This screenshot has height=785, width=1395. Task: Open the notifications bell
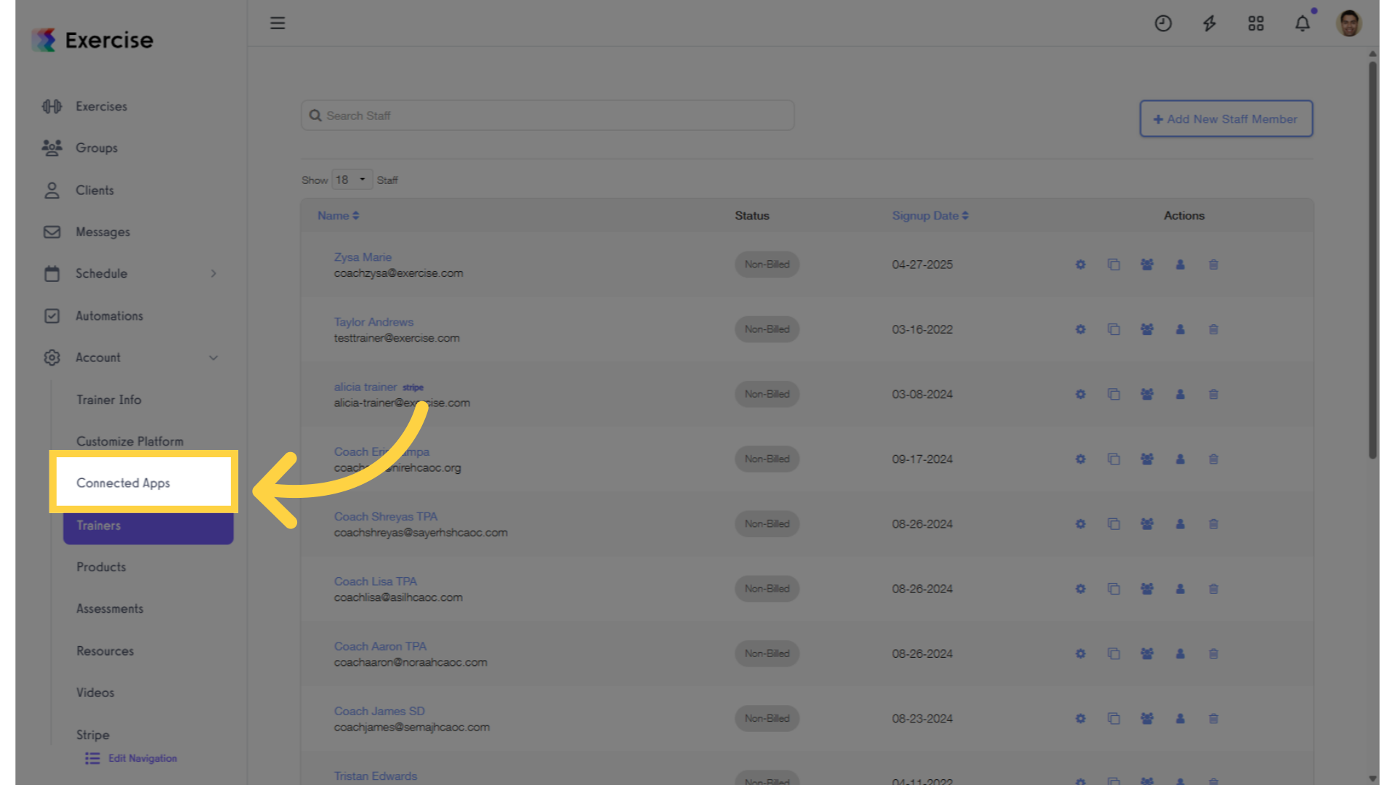1303,23
